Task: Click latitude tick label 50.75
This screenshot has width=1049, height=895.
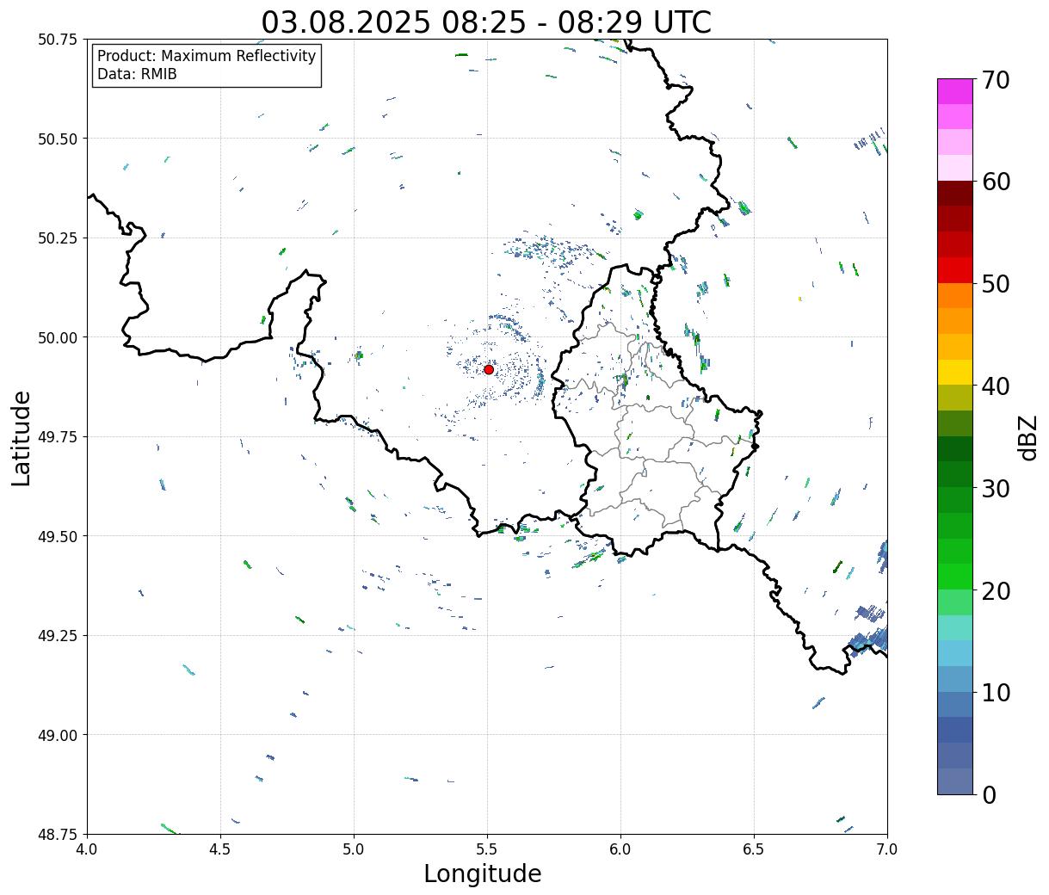Action: click(57, 40)
